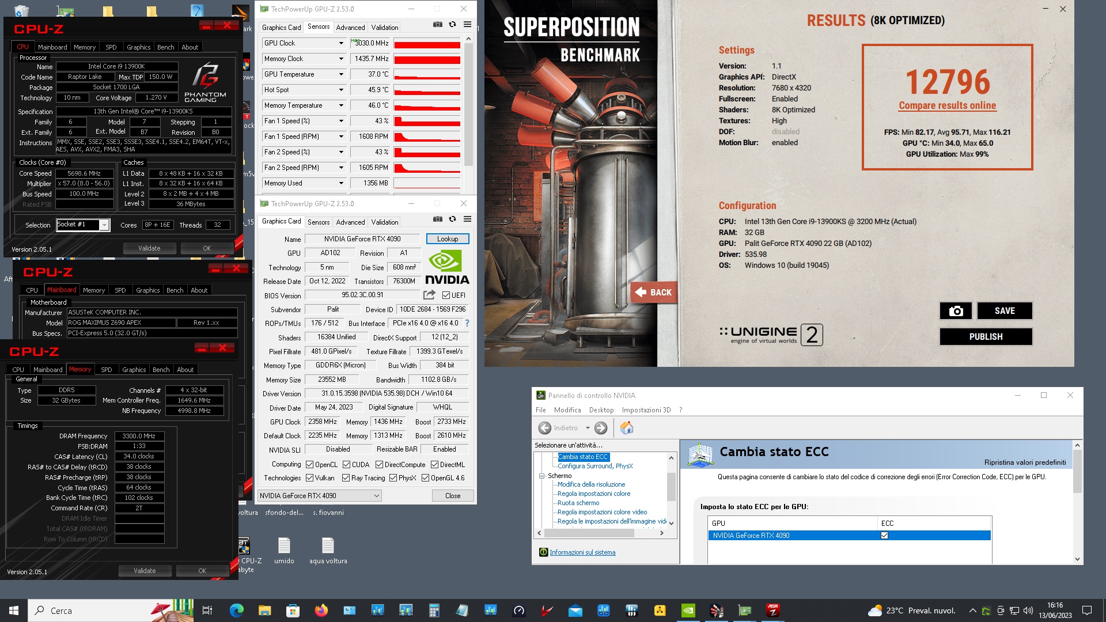The image size is (1106, 622).
Task: Open the Mail app from the taskbar
Action: click(575, 610)
